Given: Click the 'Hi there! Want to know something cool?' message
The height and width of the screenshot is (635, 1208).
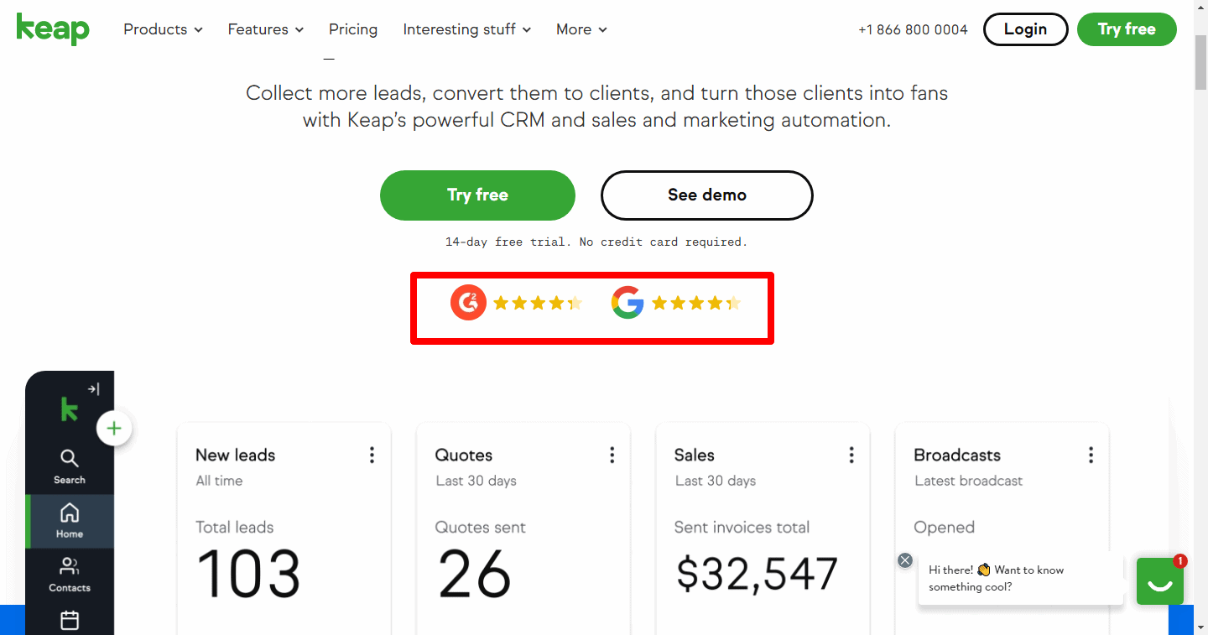Looking at the screenshot, I should tap(1020, 578).
